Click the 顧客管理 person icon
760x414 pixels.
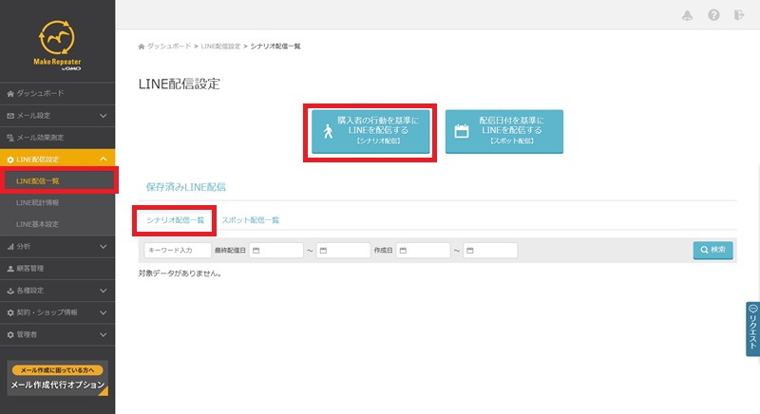[x=10, y=269]
